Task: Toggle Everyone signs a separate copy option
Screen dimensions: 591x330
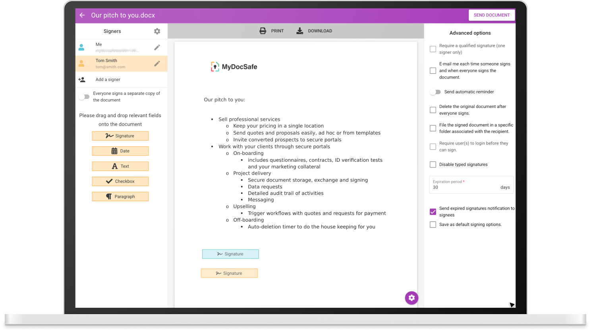Action: (84, 96)
